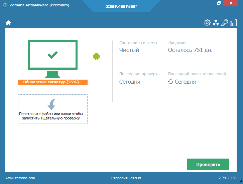Minimize the Zemana window
The width and height of the screenshot is (243, 184).
pyautogui.click(x=211, y=3)
